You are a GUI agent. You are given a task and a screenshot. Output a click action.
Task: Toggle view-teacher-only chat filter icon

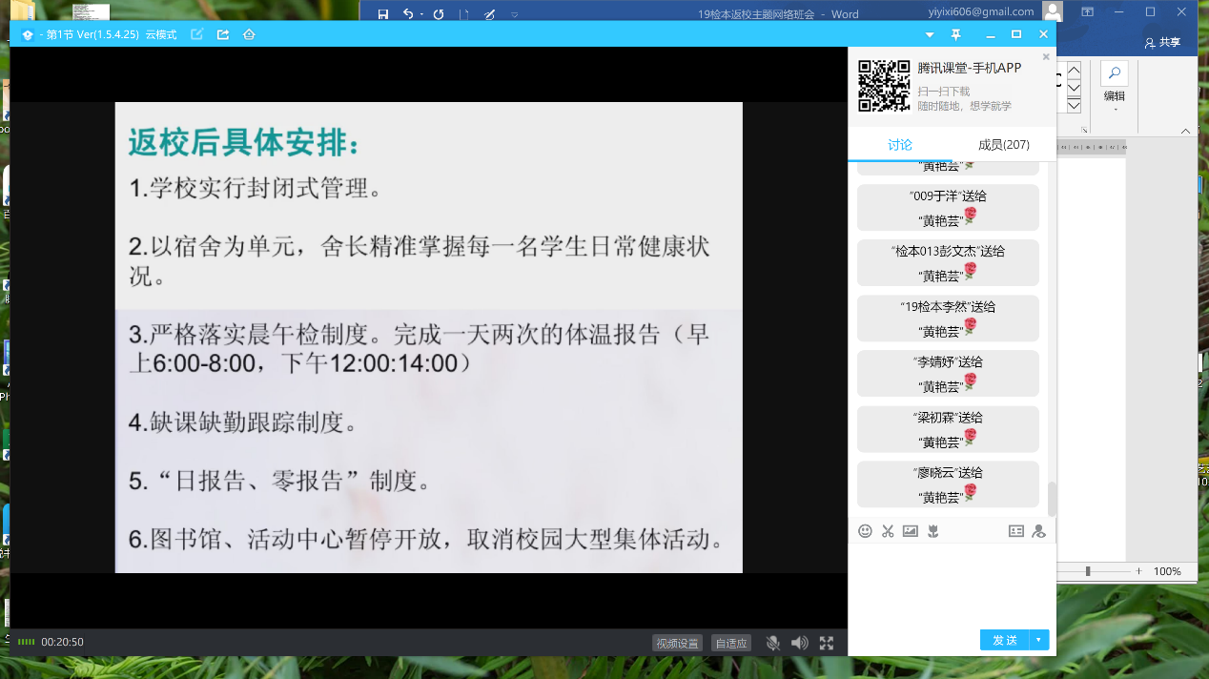(1038, 531)
